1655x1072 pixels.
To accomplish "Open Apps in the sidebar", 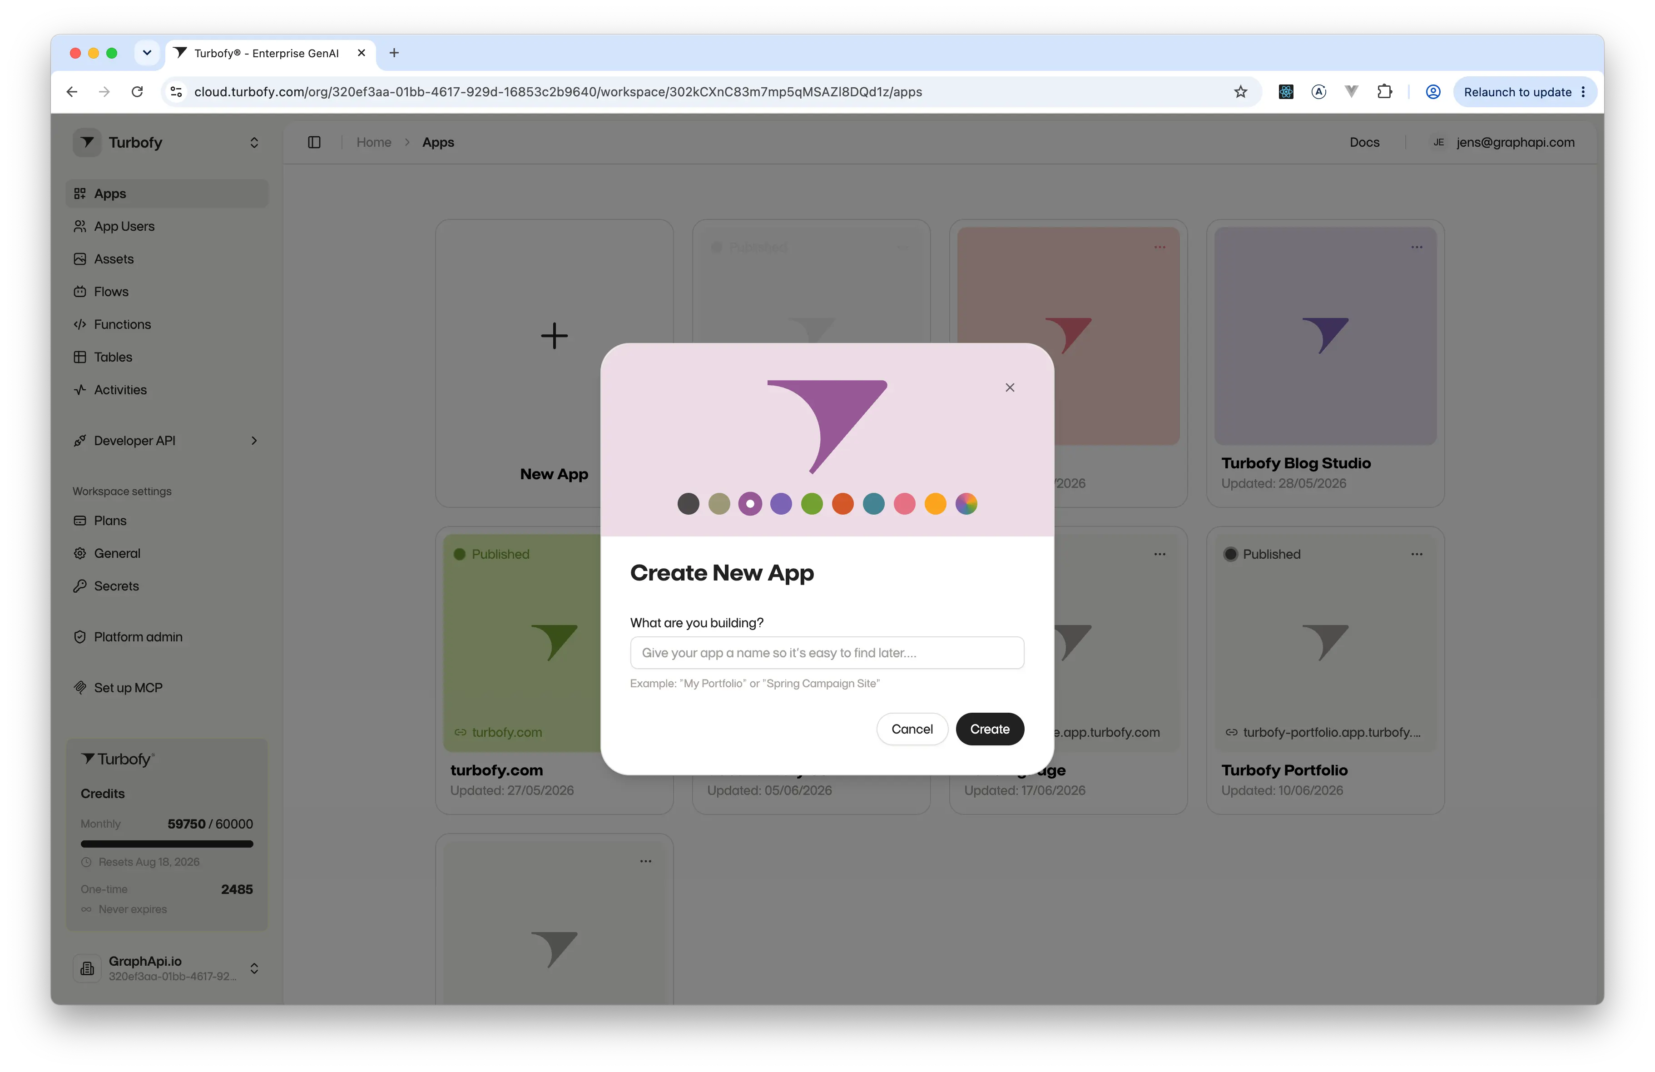I will tap(167, 194).
